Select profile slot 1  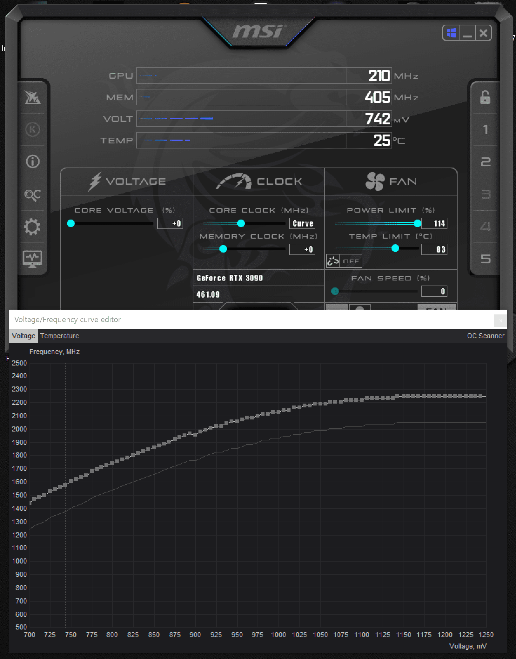click(486, 129)
